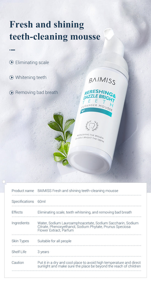Click the 60ml specification value
The width and height of the screenshot is (151, 282).
coord(42,201)
